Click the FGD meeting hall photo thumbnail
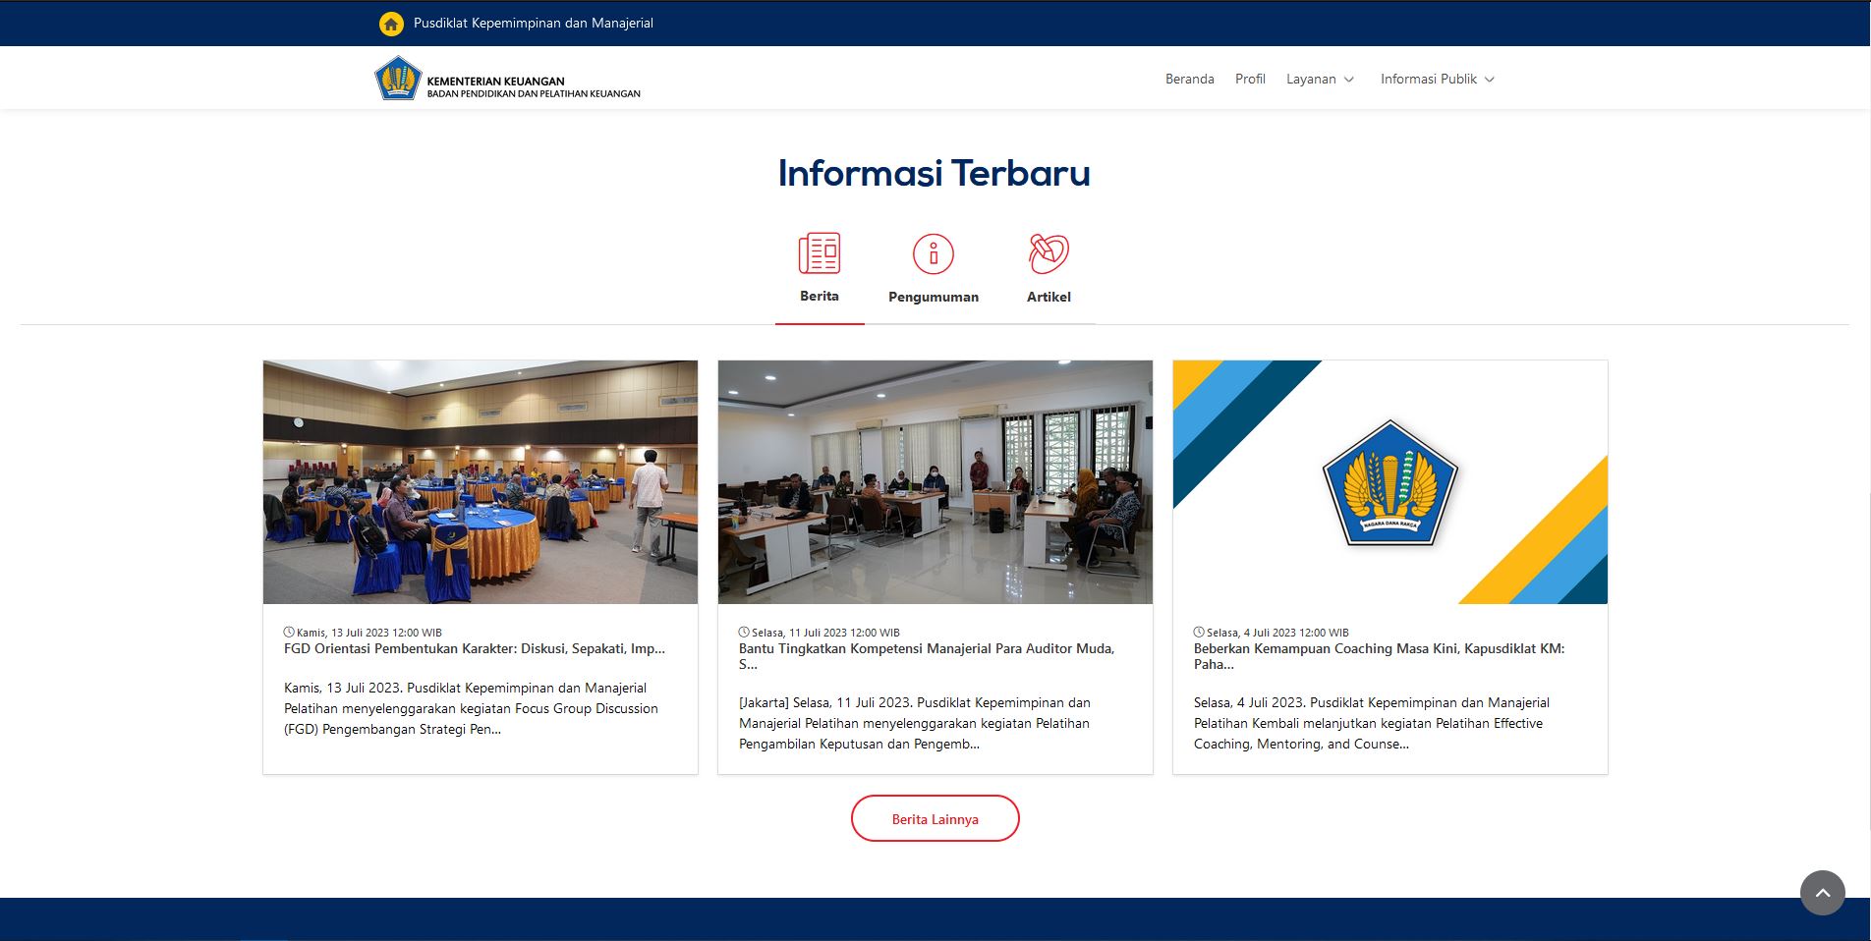This screenshot has width=1871, height=941. pos(481,481)
